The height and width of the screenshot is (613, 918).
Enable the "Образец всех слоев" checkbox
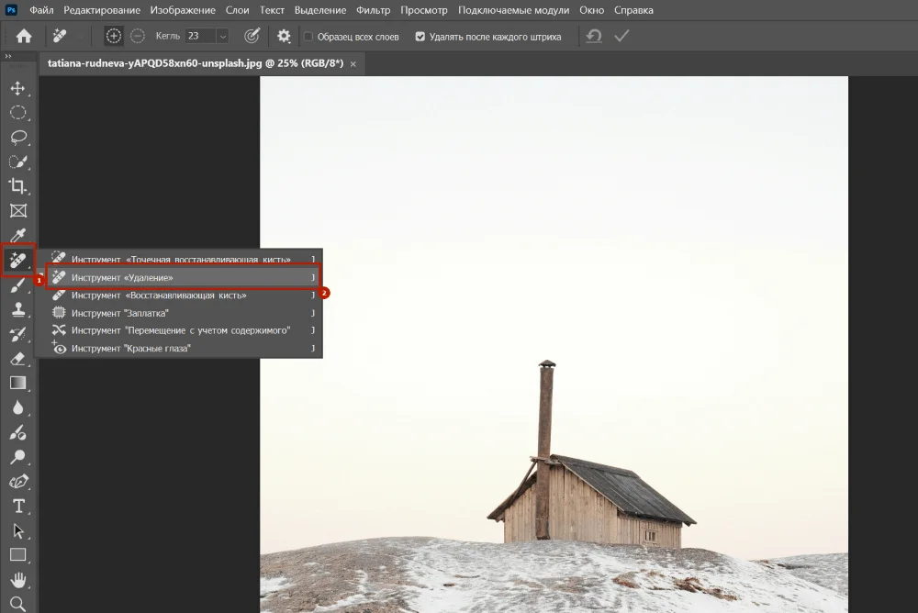point(308,37)
